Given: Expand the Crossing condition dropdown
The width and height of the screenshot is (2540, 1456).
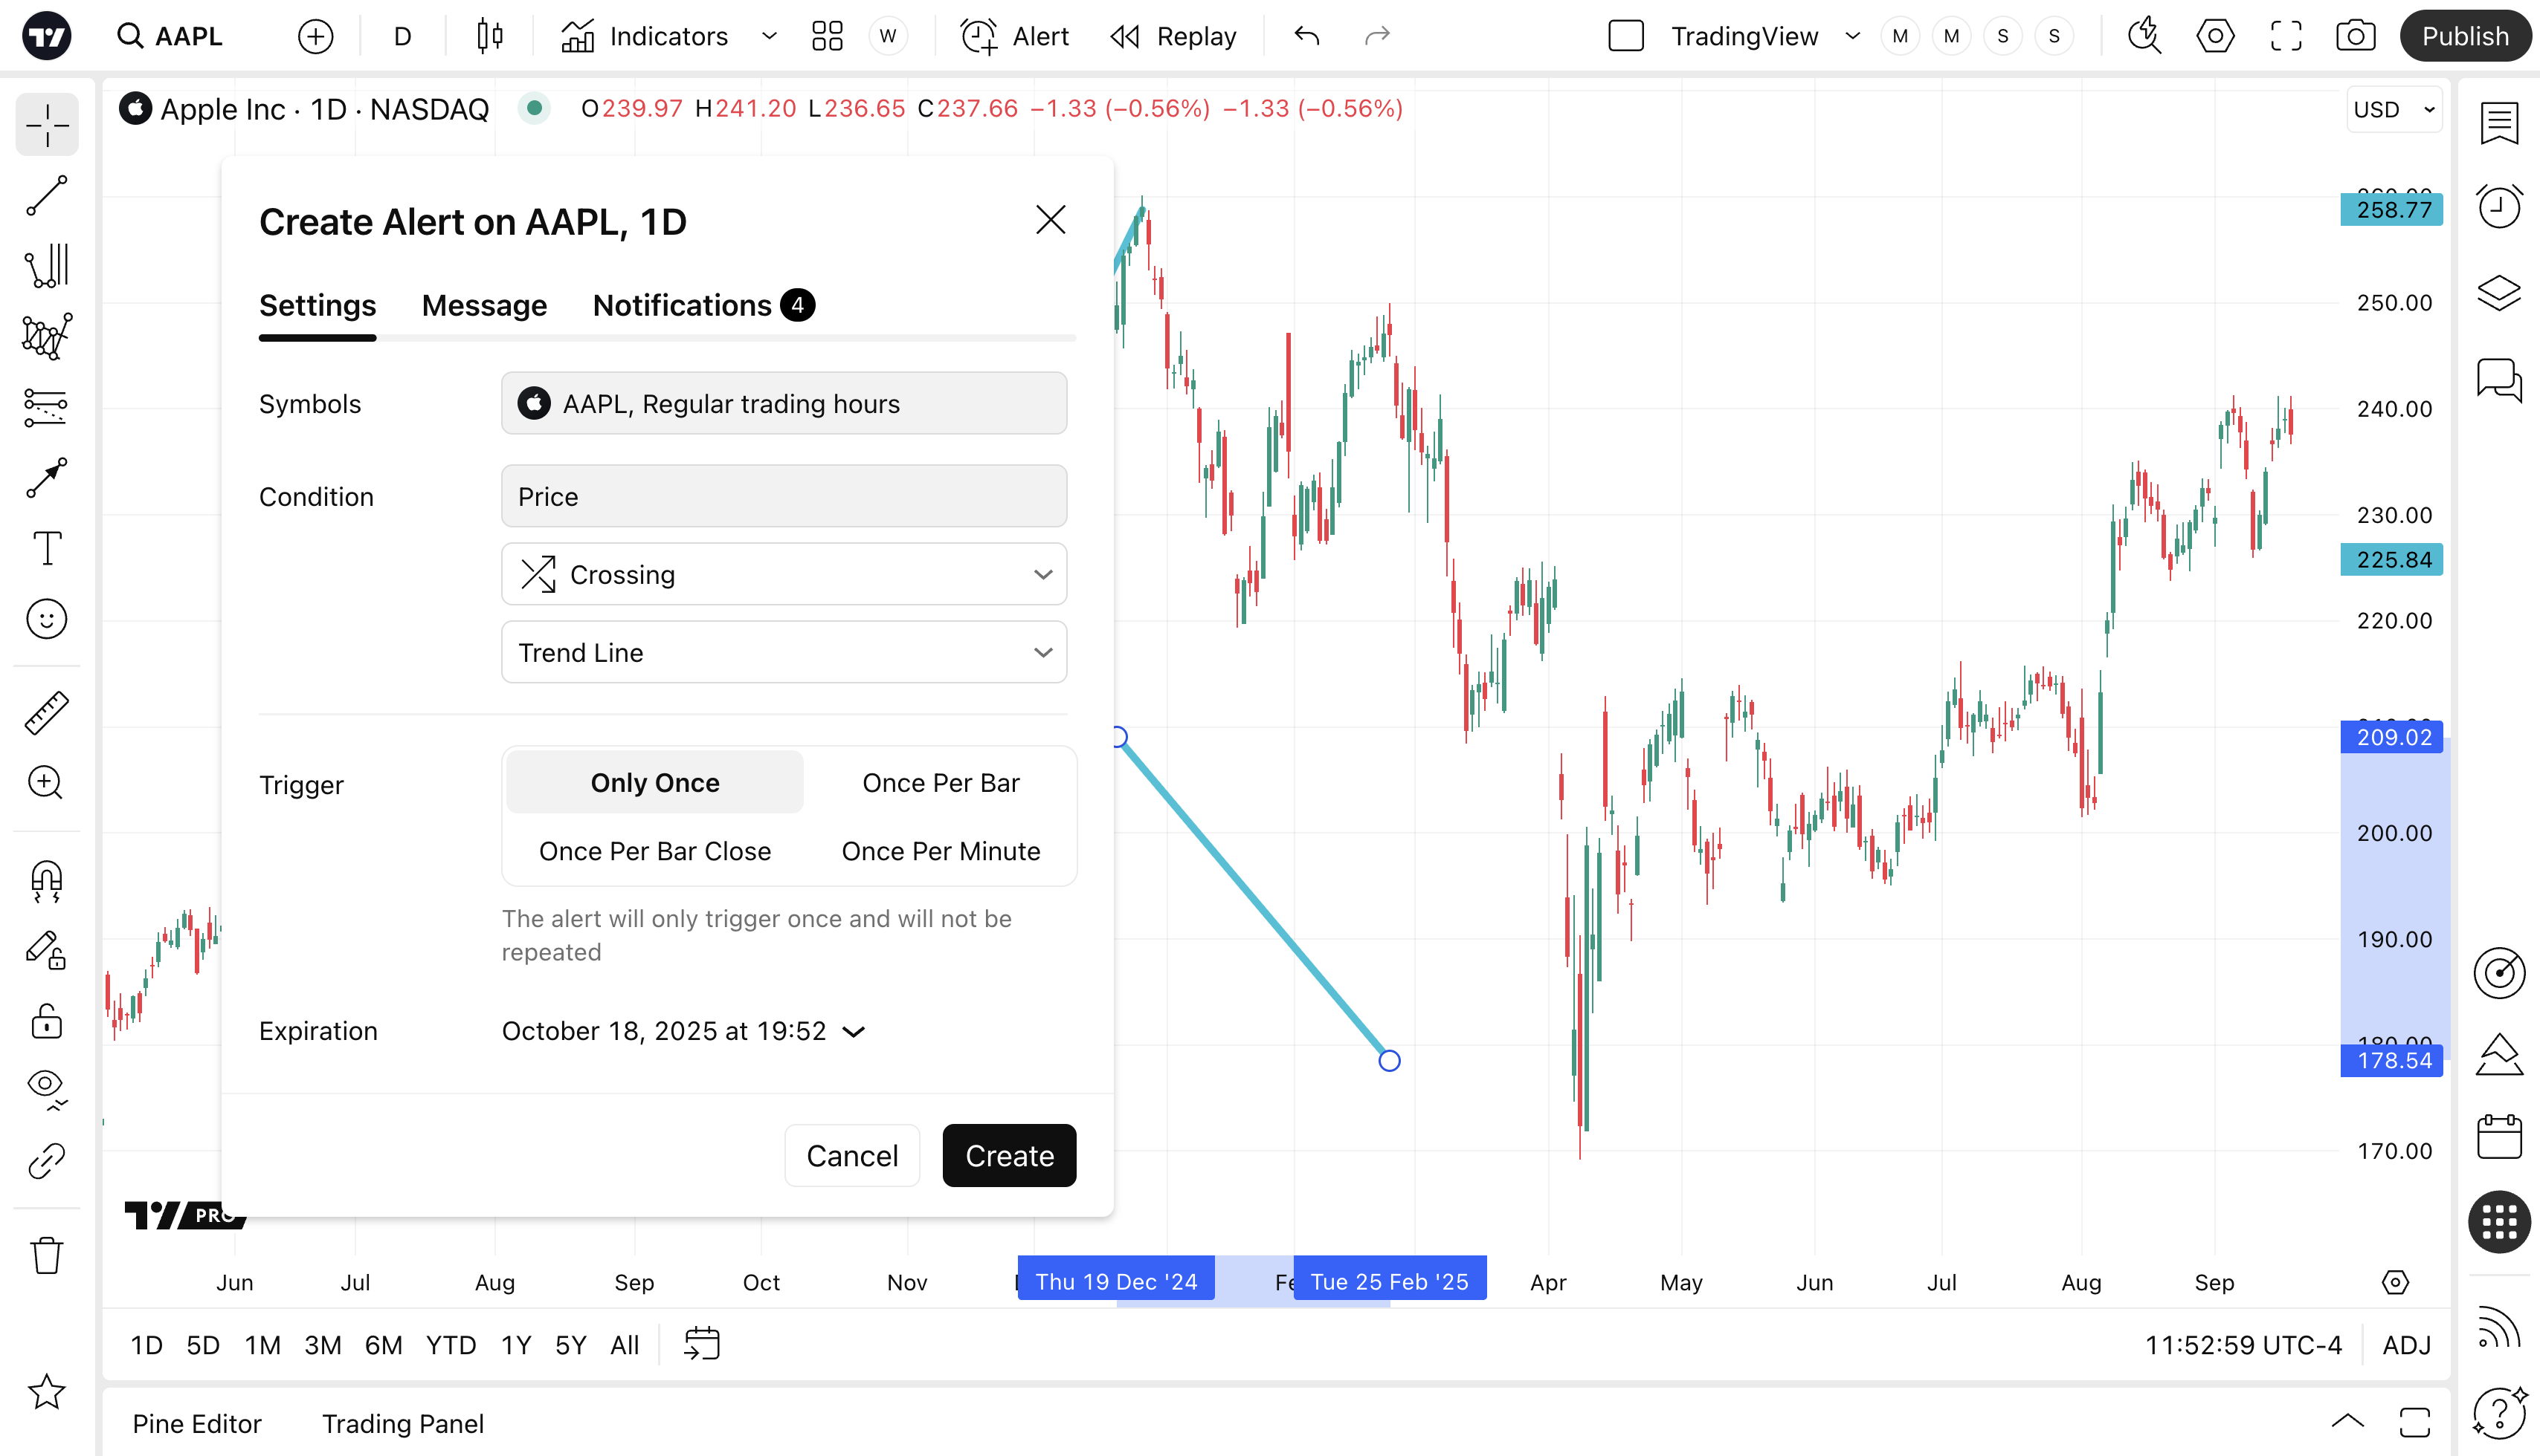Looking at the screenshot, I should click(784, 575).
